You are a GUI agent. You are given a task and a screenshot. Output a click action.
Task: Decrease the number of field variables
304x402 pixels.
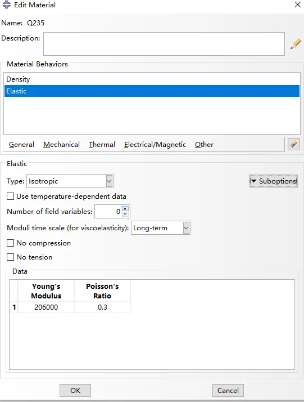(x=125, y=215)
